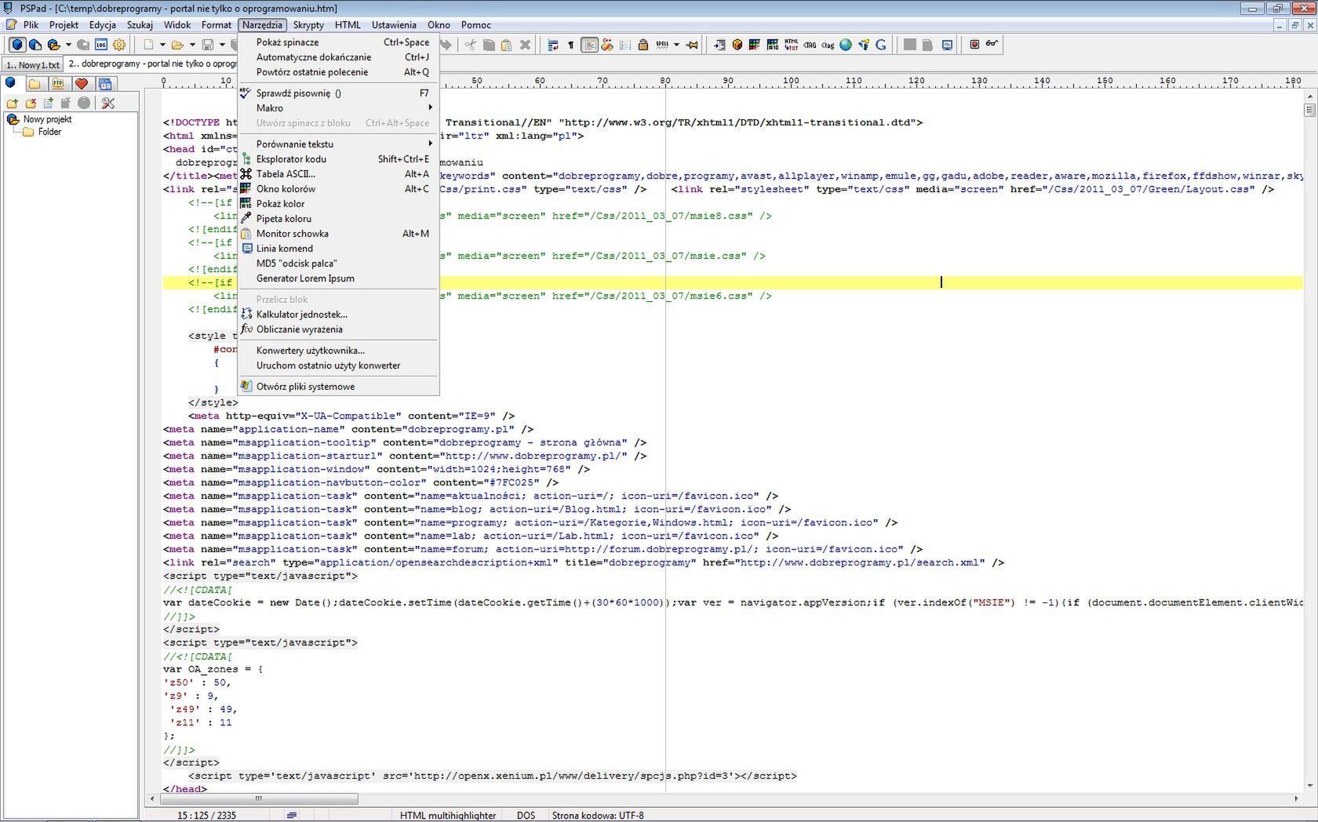
Task: Open the Ustawienia menu
Action: [x=394, y=25]
